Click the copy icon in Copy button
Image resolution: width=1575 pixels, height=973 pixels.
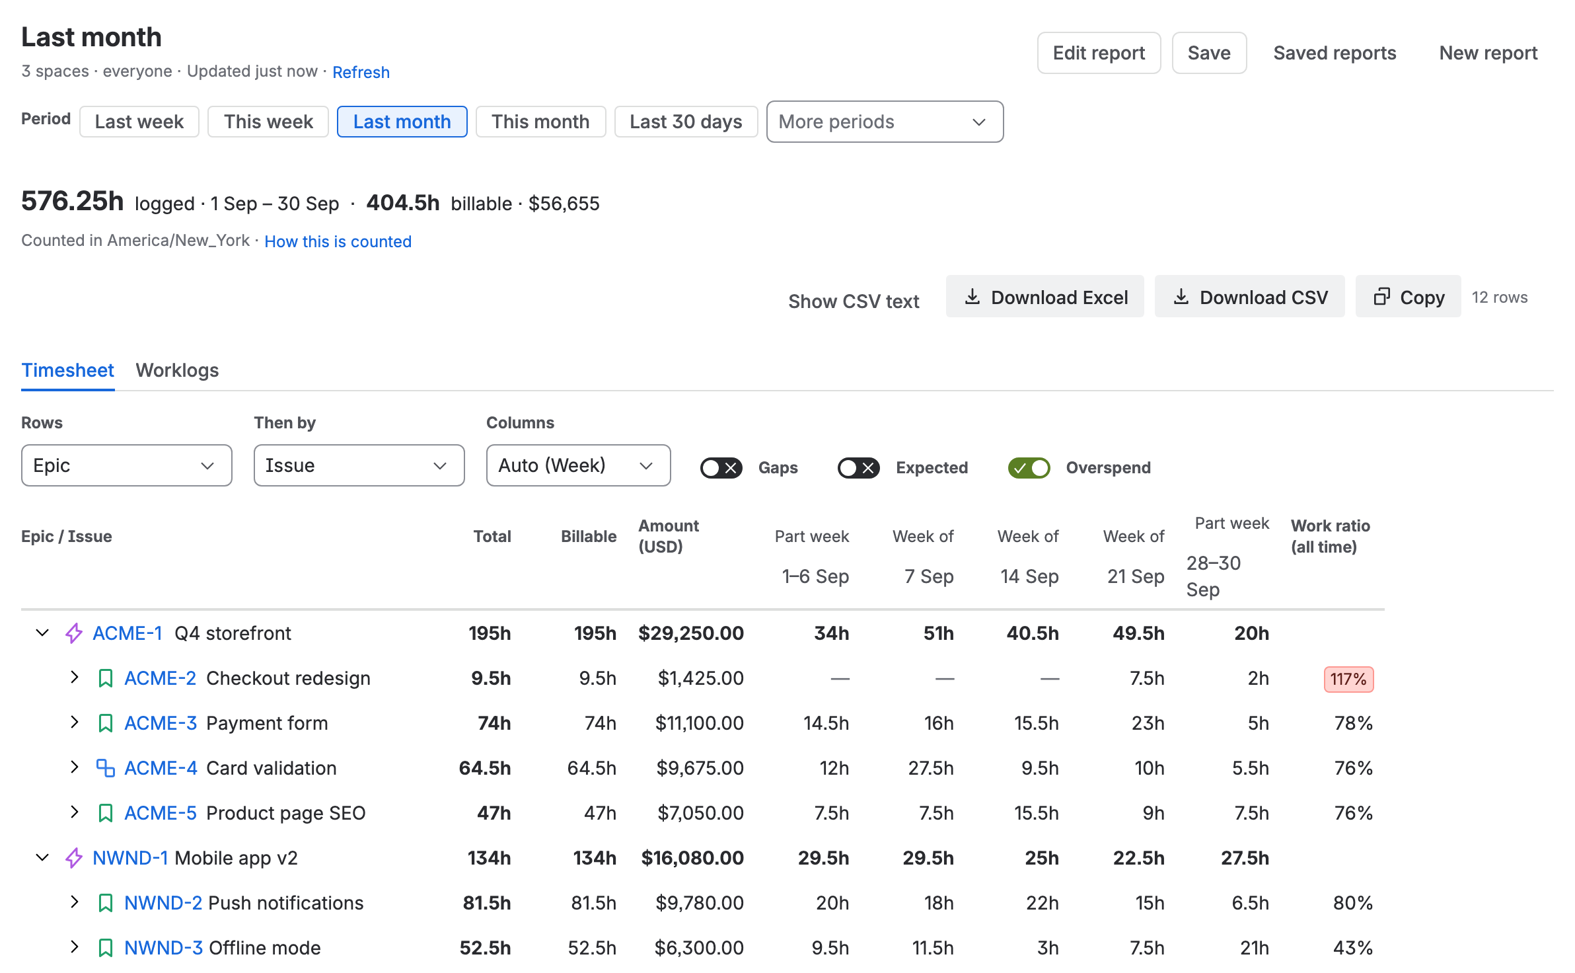1382,297
